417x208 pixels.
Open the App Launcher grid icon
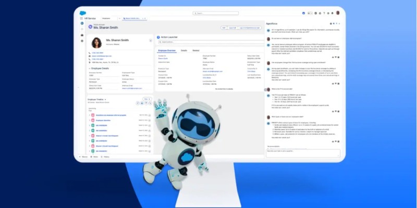81,19
